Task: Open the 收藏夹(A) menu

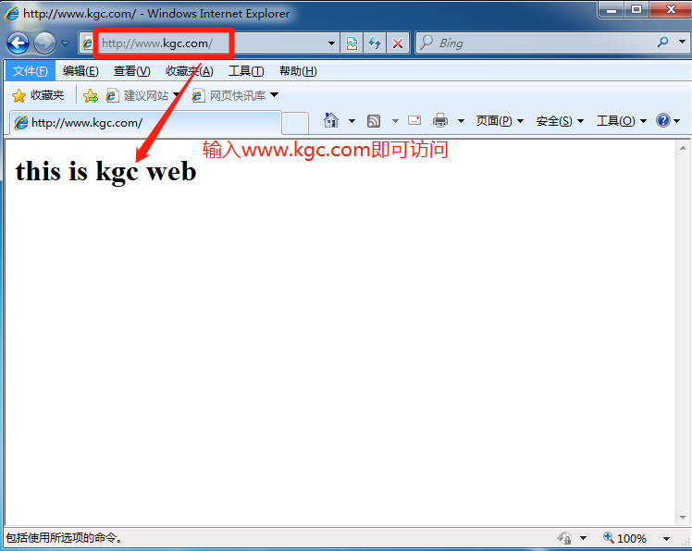Action: [190, 71]
